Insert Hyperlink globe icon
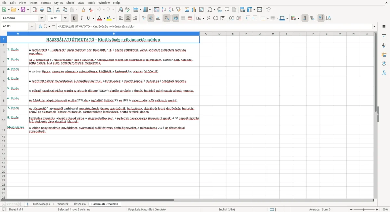 click(220, 10)
